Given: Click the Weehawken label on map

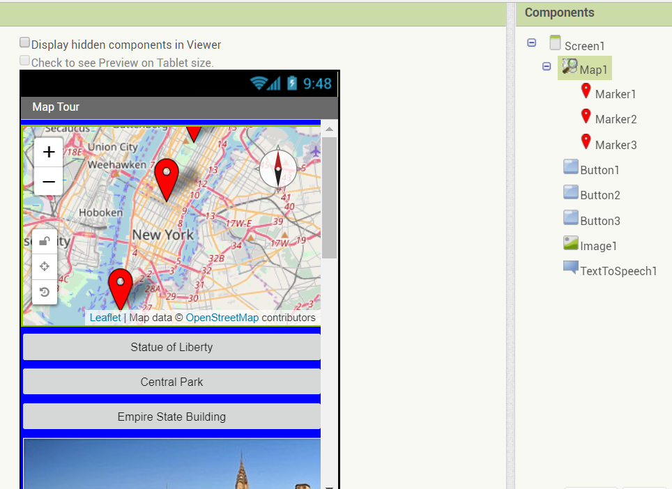Looking at the screenshot, I should click(117, 164).
